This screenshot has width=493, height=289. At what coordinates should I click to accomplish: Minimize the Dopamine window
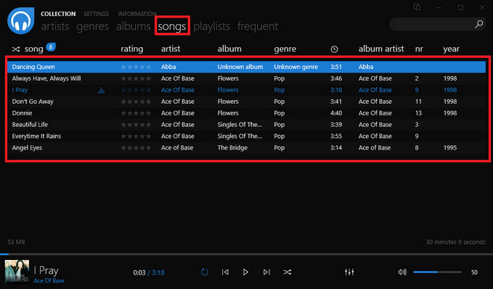(439, 7)
